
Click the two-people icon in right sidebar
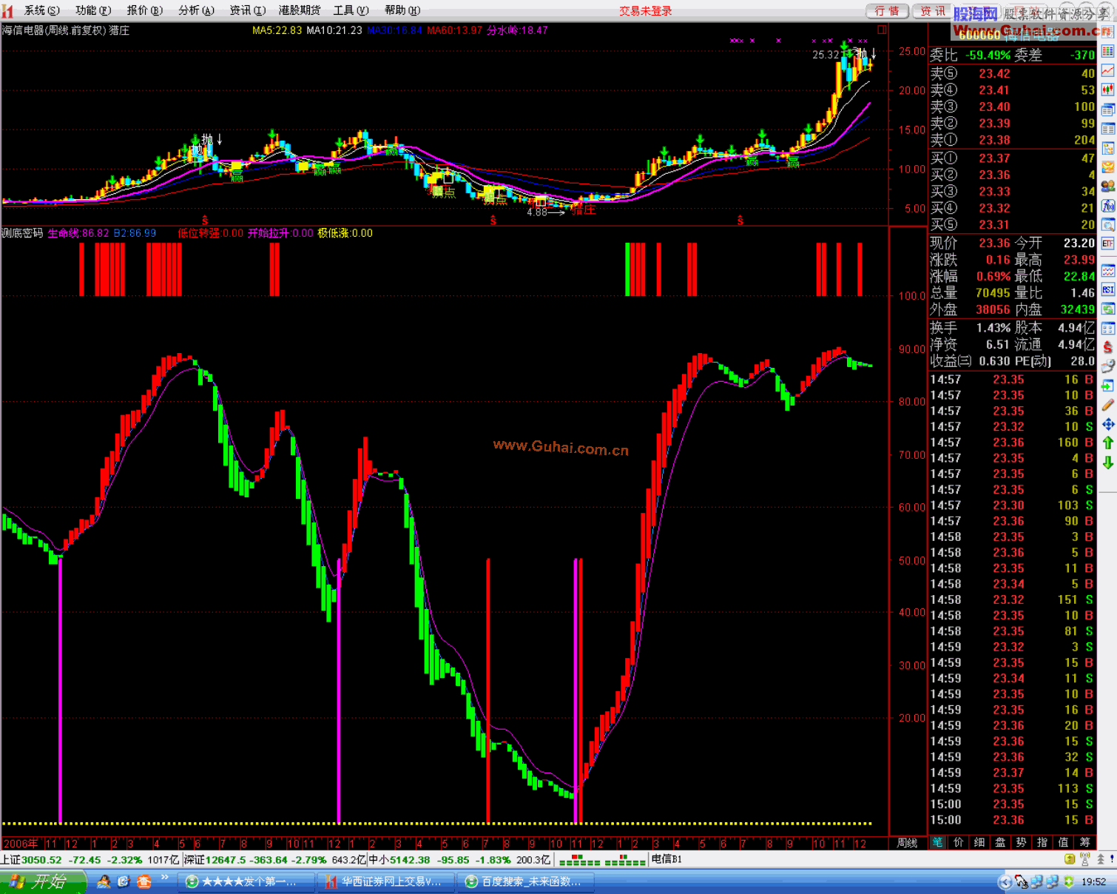(x=1107, y=186)
